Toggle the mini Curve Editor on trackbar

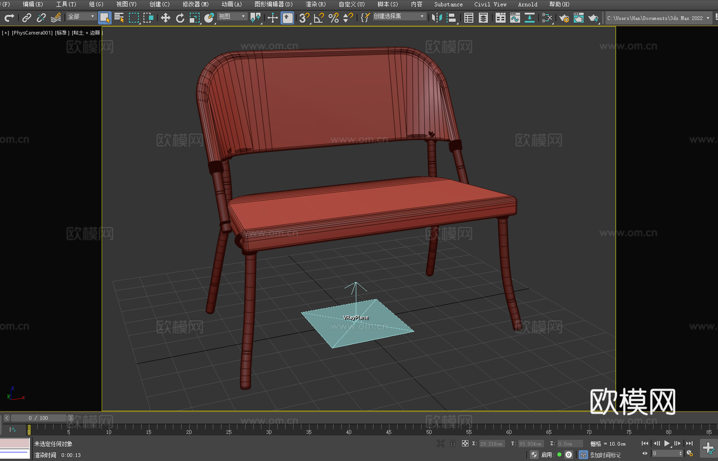click(x=12, y=429)
